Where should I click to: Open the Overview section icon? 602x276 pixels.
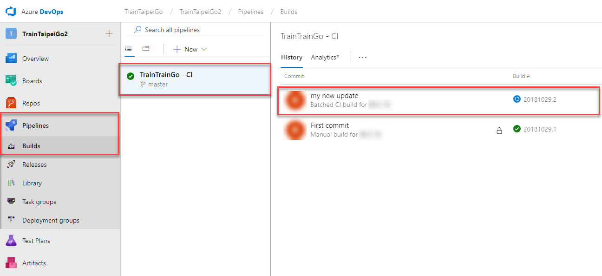(x=11, y=59)
